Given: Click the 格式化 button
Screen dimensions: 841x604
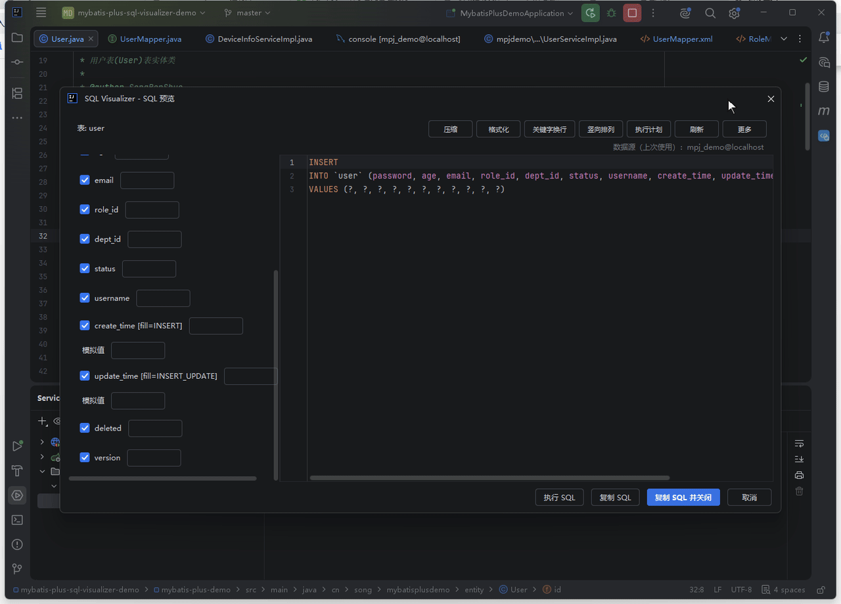Looking at the screenshot, I should pos(499,129).
